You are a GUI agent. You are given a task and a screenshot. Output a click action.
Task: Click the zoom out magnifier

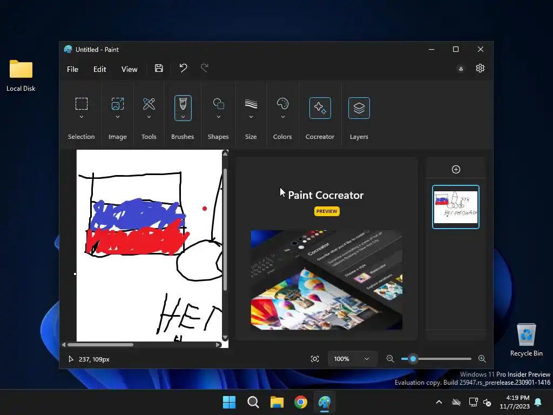click(390, 359)
